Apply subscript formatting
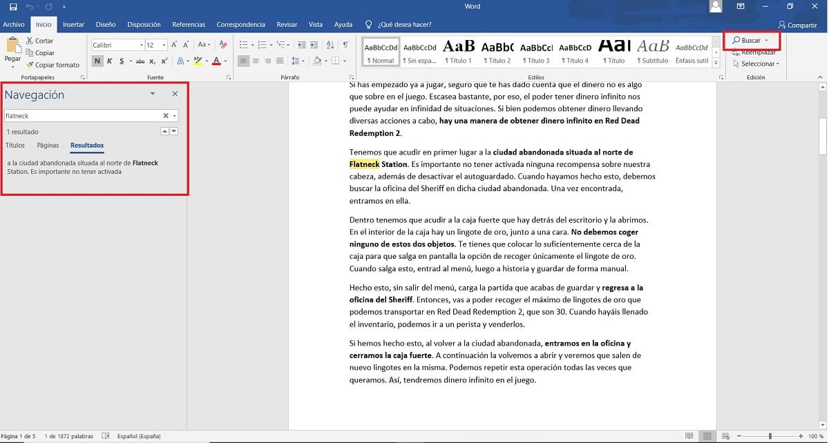 [152, 61]
